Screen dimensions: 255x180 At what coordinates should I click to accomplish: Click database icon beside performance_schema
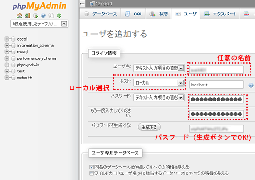(14, 58)
